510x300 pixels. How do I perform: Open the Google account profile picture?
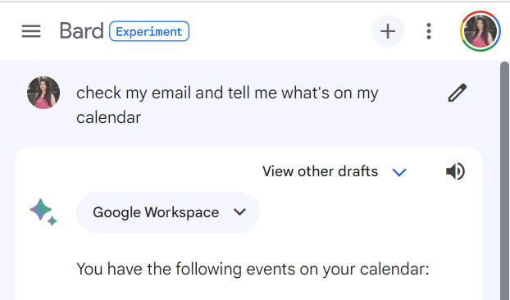pos(480,31)
